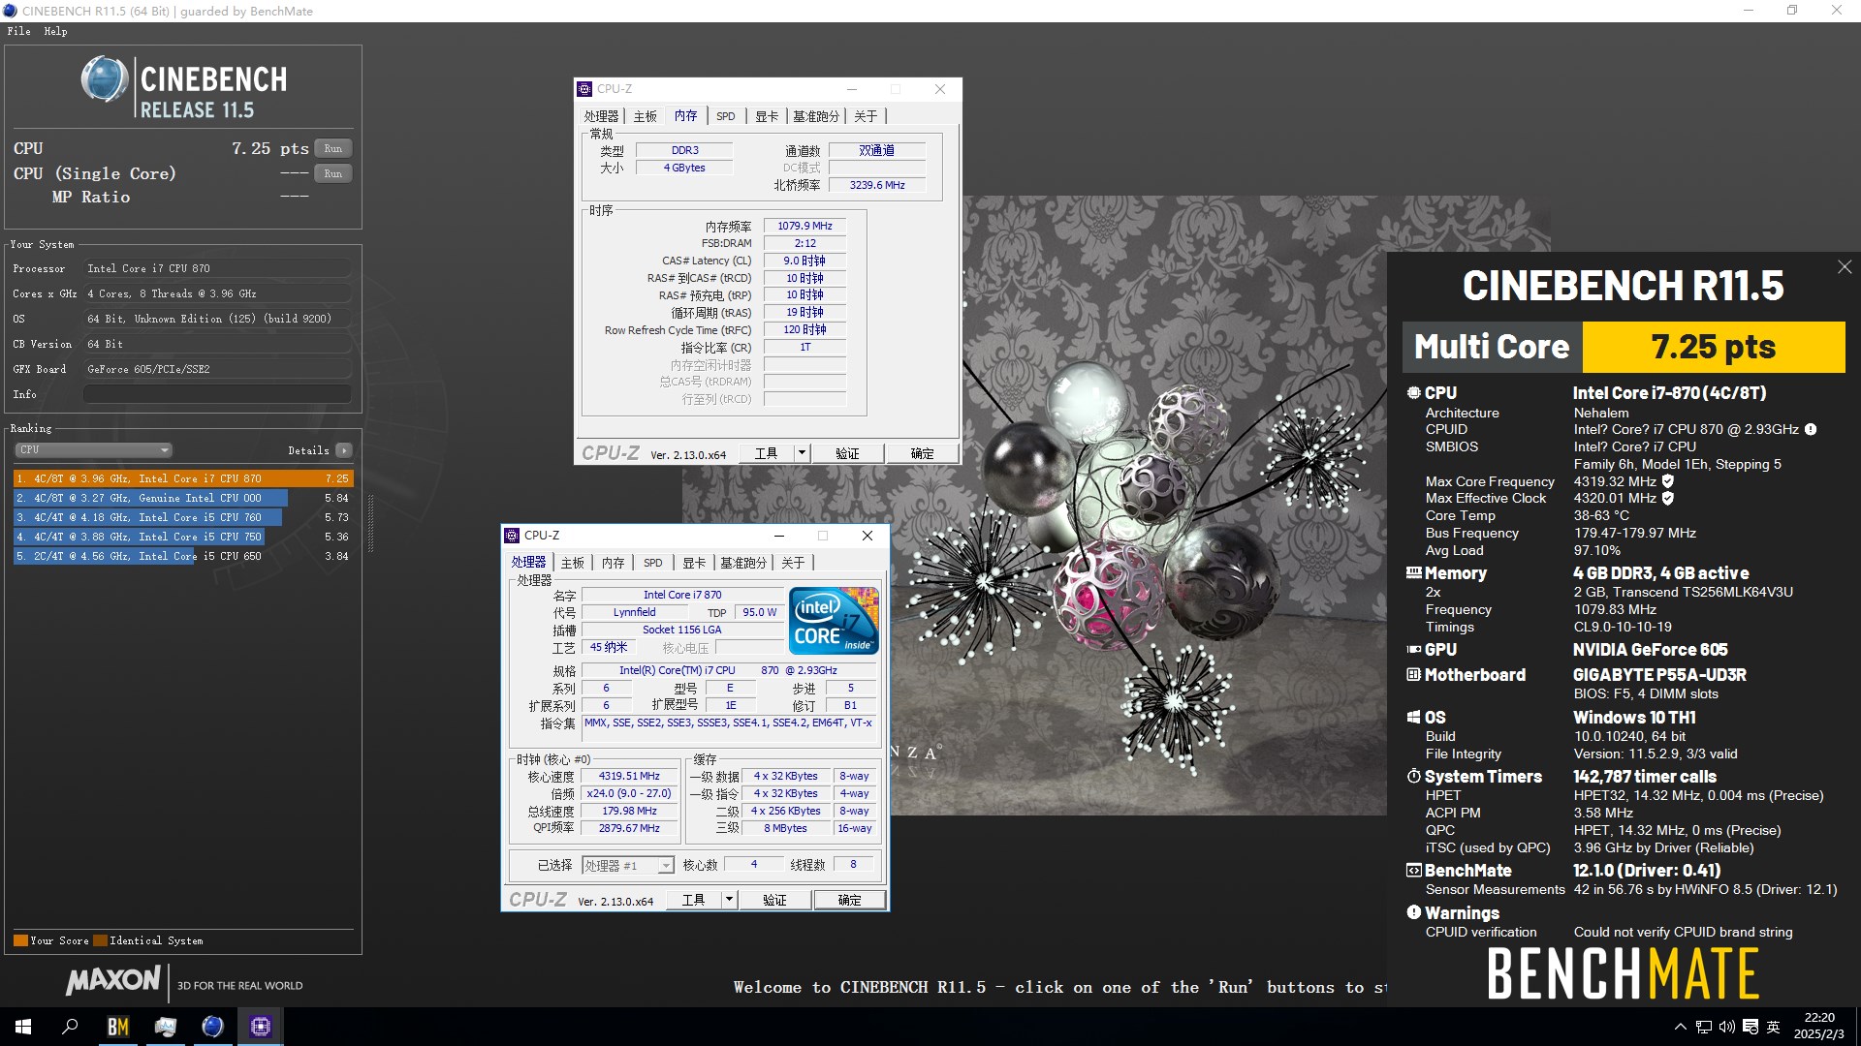Viewport: 1861px width, 1046px height.
Task: Select SPD tab in the memory CPU-Z window
Action: pos(725,116)
